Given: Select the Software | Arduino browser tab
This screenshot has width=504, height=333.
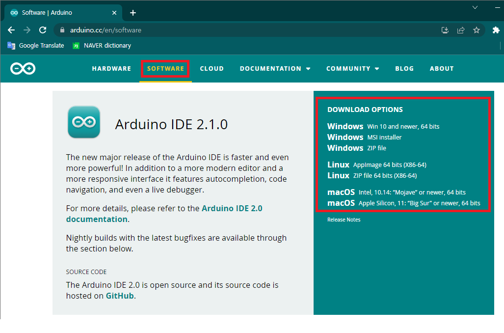Looking at the screenshot, I should (63, 13).
